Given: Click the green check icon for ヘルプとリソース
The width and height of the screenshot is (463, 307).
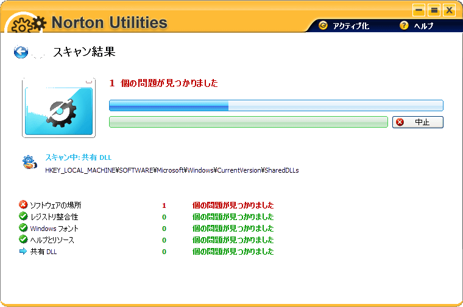Looking at the screenshot, I should pyautogui.click(x=23, y=240).
